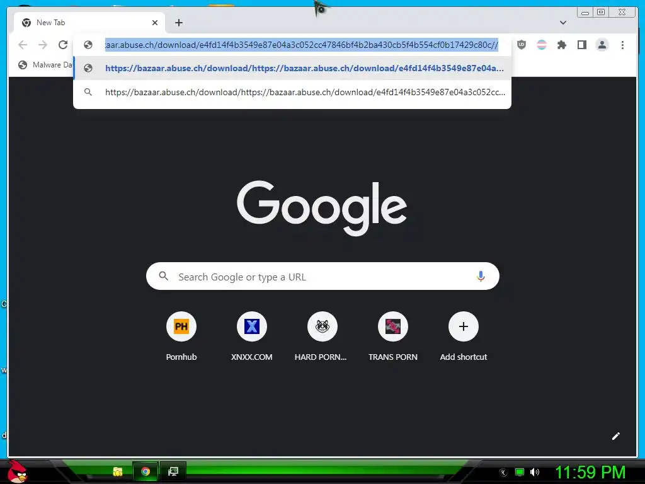Go back using the back arrow
Viewport: 645px width, 484px height.
click(23, 45)
